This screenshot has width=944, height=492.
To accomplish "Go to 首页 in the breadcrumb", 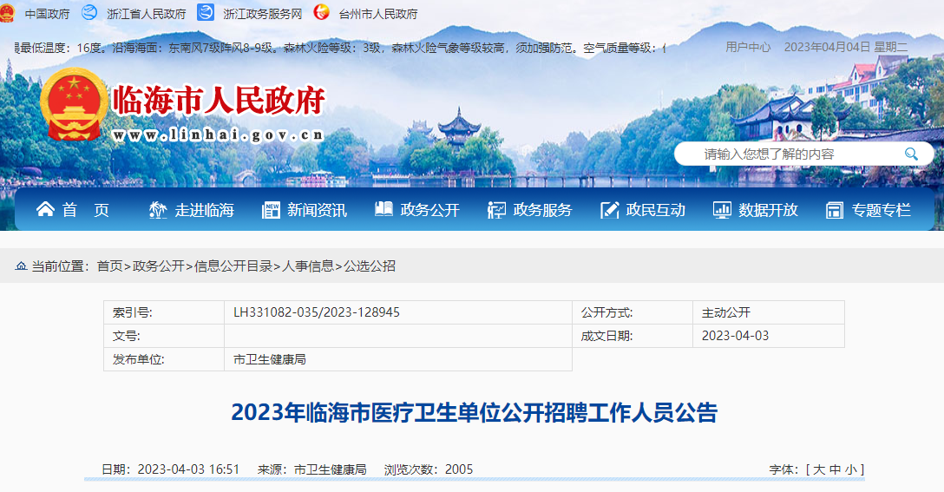I will [x=109, y=266].
